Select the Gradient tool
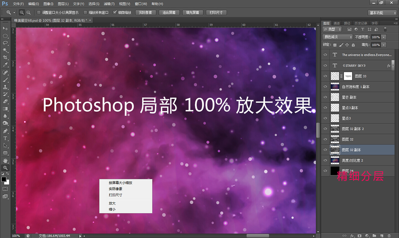The image size is (399, 238). (5, 109)
